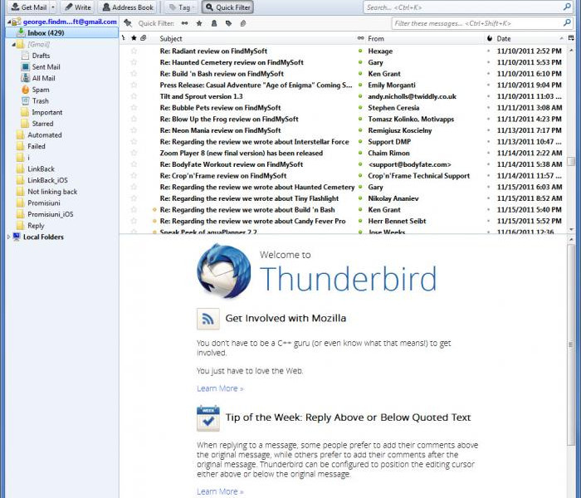Click the message list vertical scrollbar thumb
Viewport: 581px width, 498px height.
571,162
